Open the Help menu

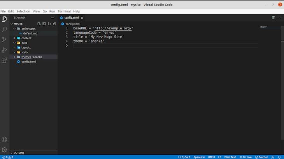(x=77, y=11)
